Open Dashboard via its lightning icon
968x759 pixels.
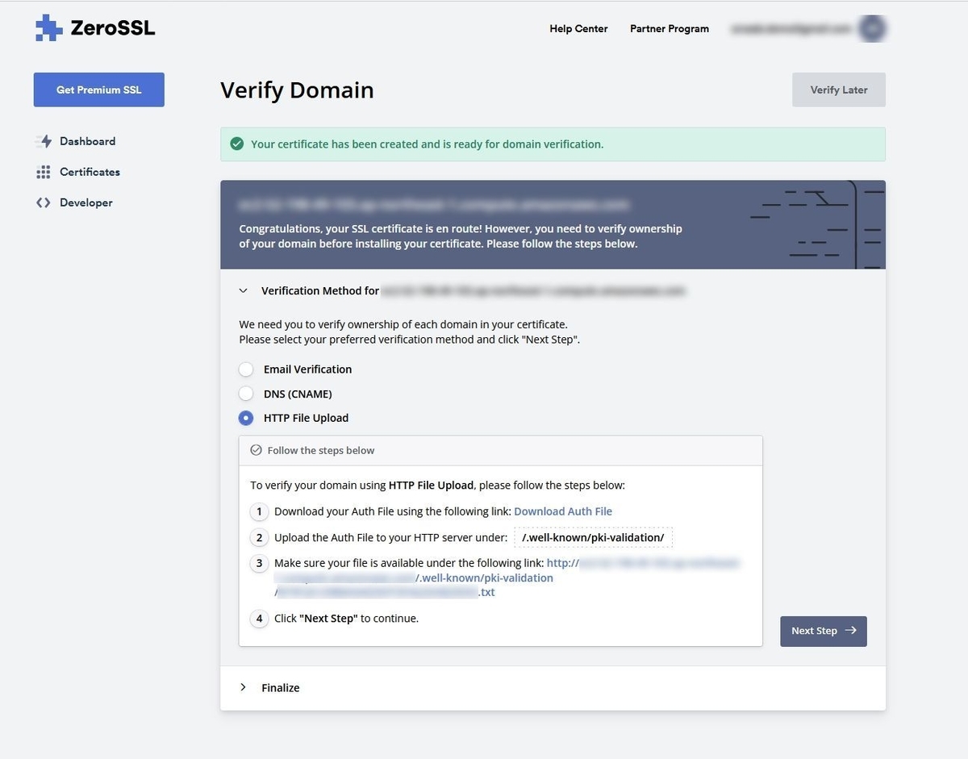(x=44, y=141)
